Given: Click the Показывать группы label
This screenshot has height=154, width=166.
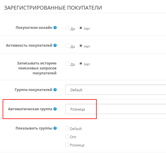Looking at the screenshot, I should (34, 128).
